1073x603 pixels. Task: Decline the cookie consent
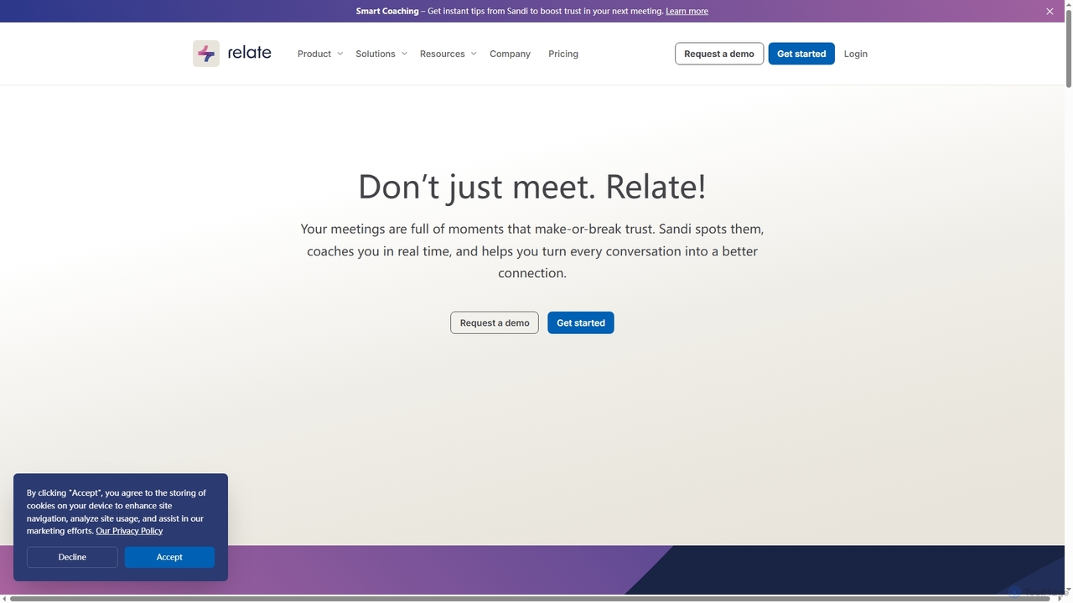pyautogui.click(x=72, y=557)
